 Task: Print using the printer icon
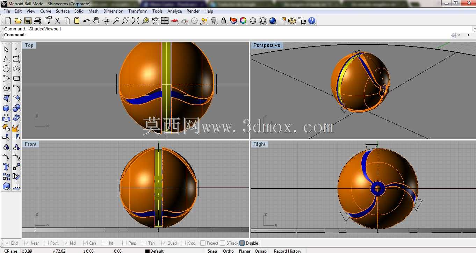pyautogui.click(x=38, y=21)
